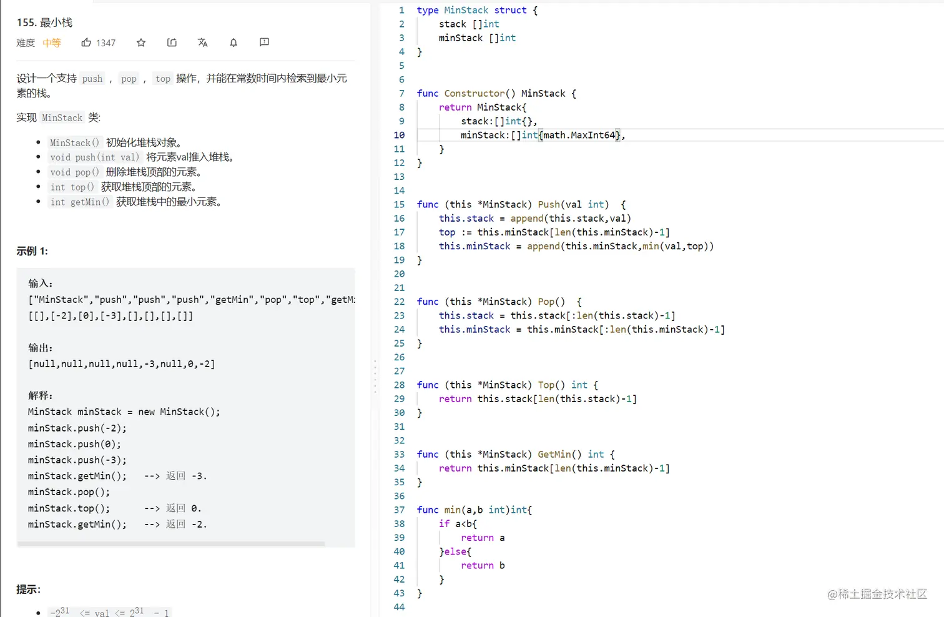
Task: Open the share icon beside the star
Action: (172, 42)
